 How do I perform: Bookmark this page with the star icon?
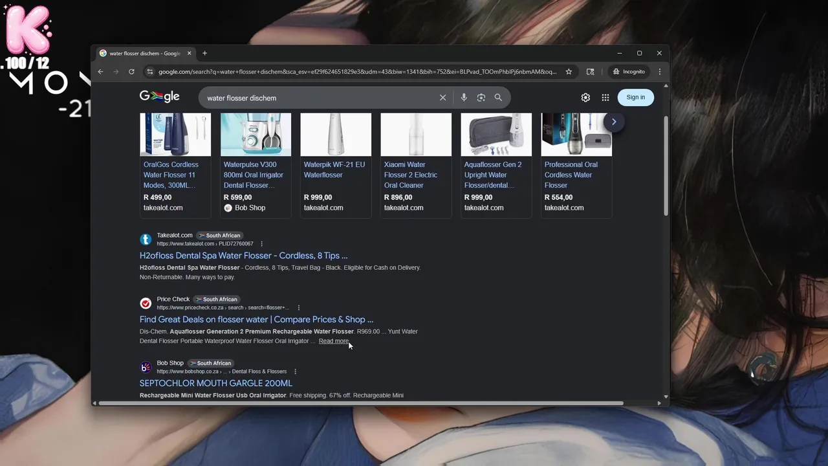pyautogui.click(x=569, y=72)
